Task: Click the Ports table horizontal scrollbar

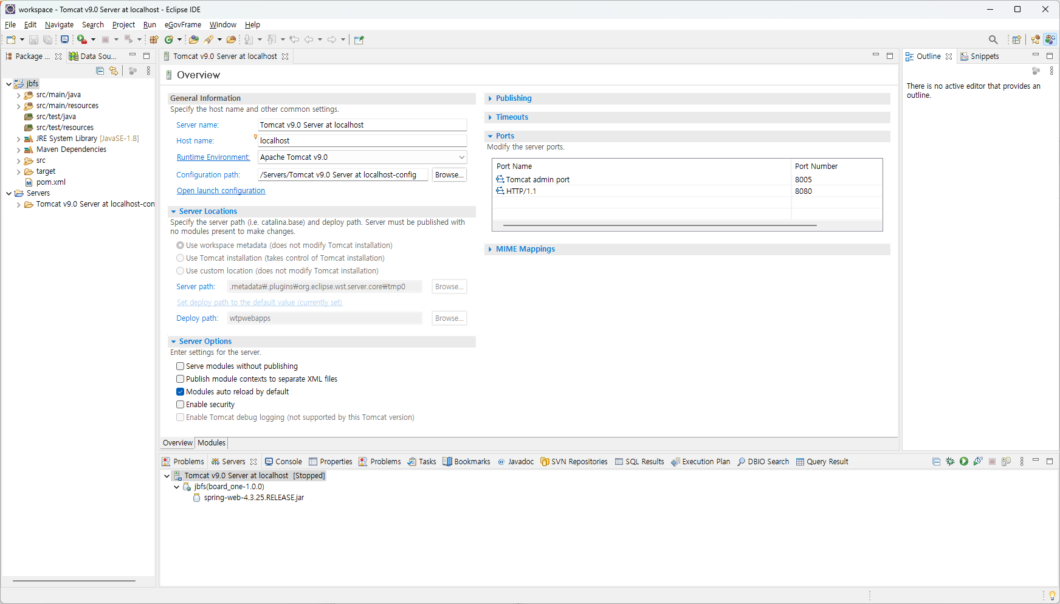Action: tap(659, 225)
